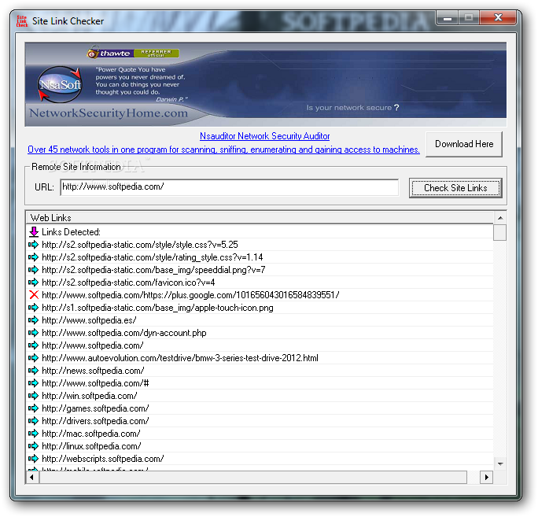538x517 pixels.
Task: Click the arrow icon beside rating_style.css link
Action: pyautogui.click(x=33, y=257)
